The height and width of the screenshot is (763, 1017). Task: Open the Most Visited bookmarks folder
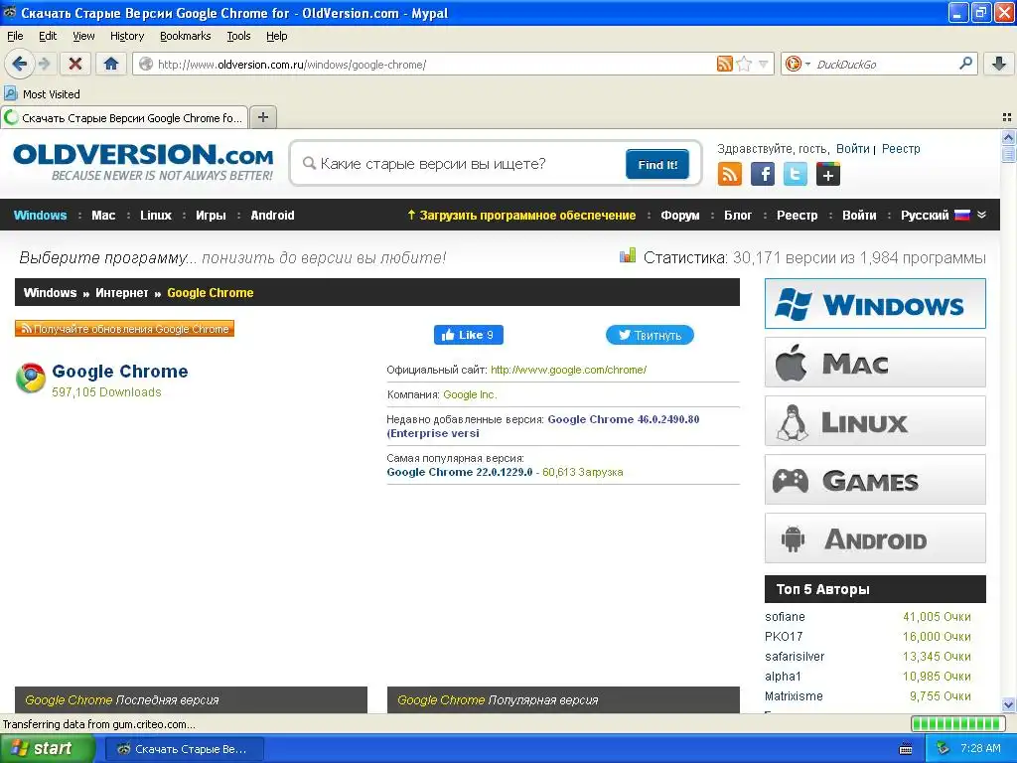pos(43,94)
